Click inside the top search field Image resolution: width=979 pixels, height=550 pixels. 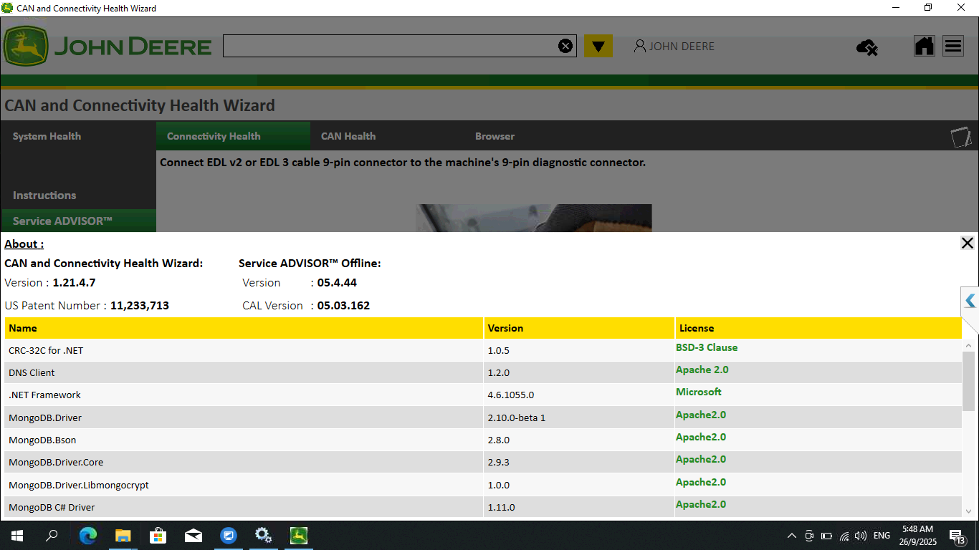[394, 45]
